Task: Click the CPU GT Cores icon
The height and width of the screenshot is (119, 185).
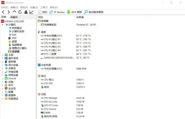Action: (42, 105)
